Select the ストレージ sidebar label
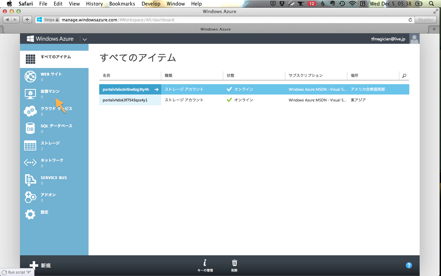The image size is (441, 276). pyautogui.click(x=50, y=143)
